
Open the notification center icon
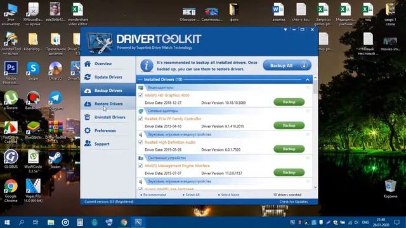(x=396, y=222)
